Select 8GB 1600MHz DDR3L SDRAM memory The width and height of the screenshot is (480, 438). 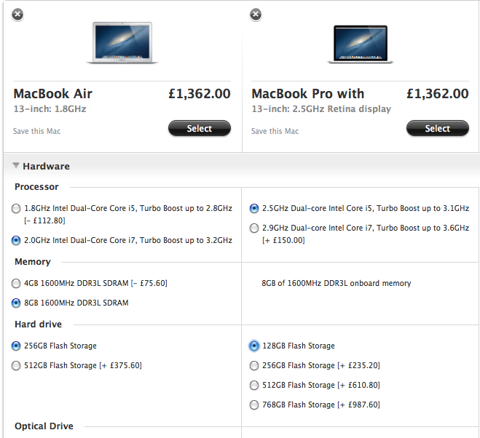16,303
